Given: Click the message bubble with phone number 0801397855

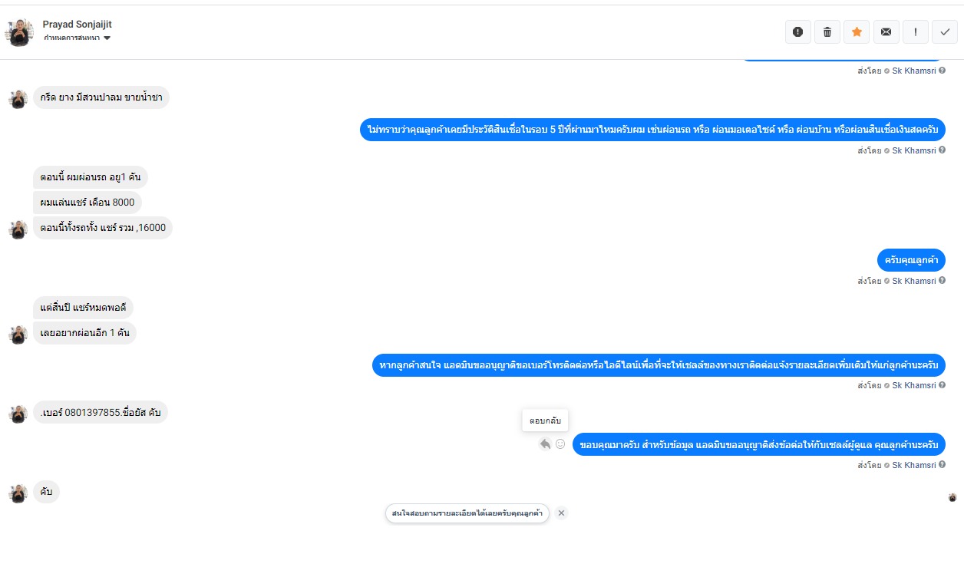Looking at the screenshot, I should (x=101, y=413).
